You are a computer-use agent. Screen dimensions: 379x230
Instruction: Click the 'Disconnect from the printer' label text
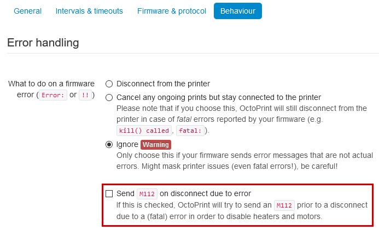(163, 84)
